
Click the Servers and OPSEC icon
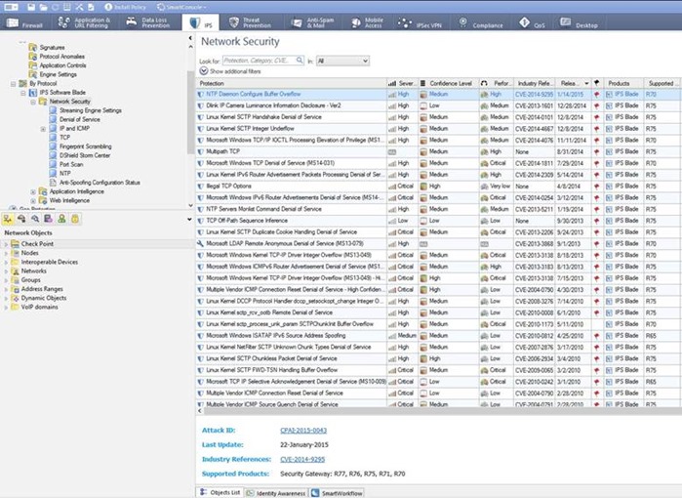[x=48, y=219]
